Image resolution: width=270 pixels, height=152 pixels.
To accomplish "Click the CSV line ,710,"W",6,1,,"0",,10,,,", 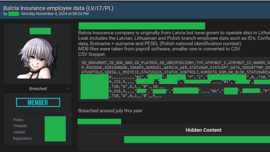I will tap(136, 86).
